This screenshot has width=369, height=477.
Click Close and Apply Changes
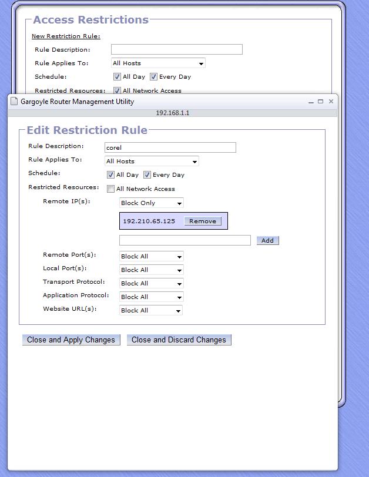coord(71,340)
